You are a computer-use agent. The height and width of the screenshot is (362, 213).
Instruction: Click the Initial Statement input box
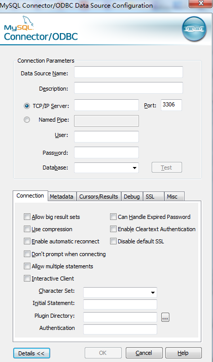(120, 304)
